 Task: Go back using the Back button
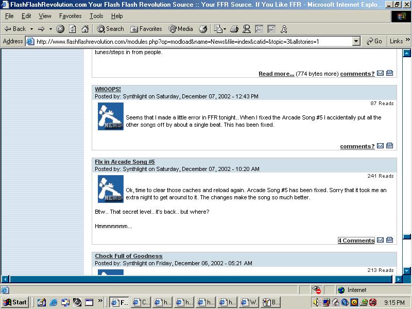tap(15, 29)
